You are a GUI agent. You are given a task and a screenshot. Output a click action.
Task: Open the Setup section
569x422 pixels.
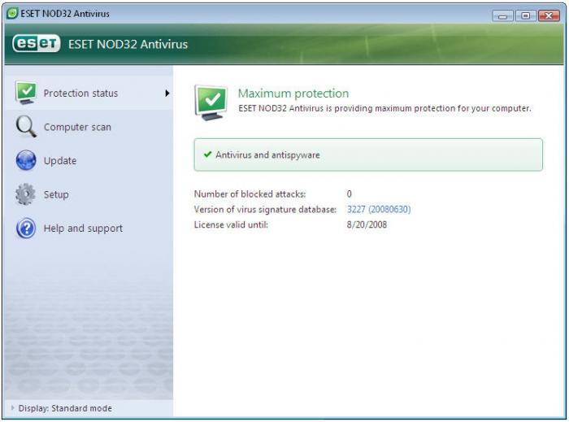89,194
